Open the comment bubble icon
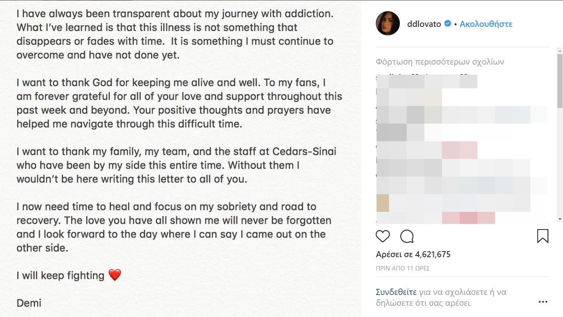 [x=407, y=236]
